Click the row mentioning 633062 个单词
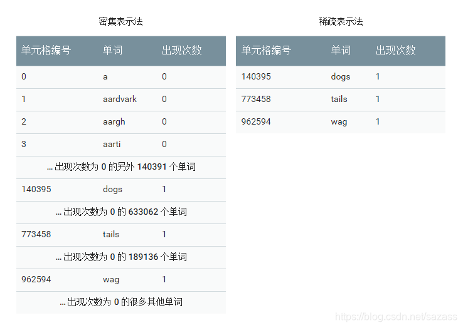Viewport: 463px width, 328px height. [x=121, y=212]
